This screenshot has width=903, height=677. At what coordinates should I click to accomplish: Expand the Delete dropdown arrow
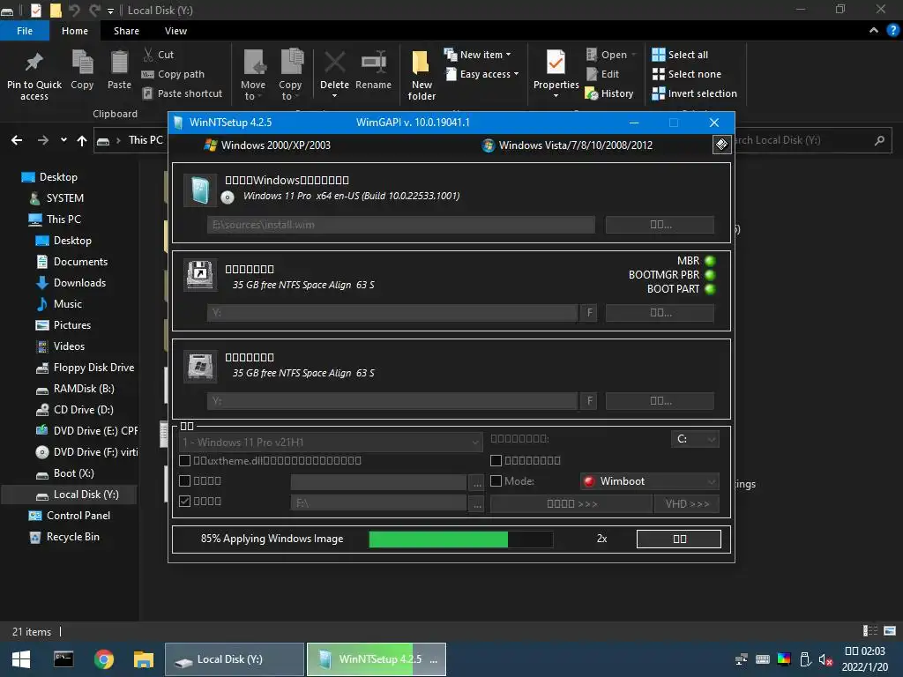point(334,95)
